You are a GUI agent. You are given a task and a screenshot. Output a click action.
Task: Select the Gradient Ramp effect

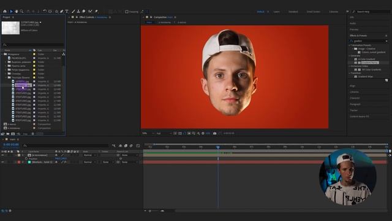tap(370, 63)
